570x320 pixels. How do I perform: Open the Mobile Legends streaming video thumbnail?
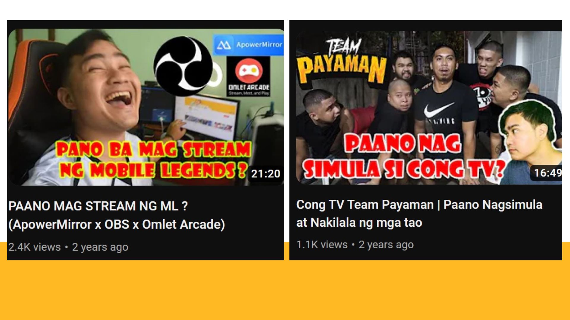coord(146,107)
